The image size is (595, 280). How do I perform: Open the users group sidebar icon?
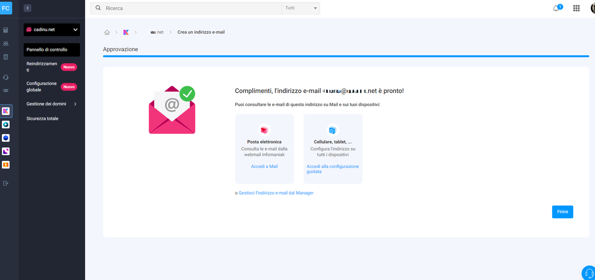(6, 44)
